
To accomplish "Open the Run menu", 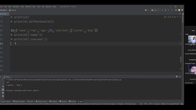I will click(34, 7).
